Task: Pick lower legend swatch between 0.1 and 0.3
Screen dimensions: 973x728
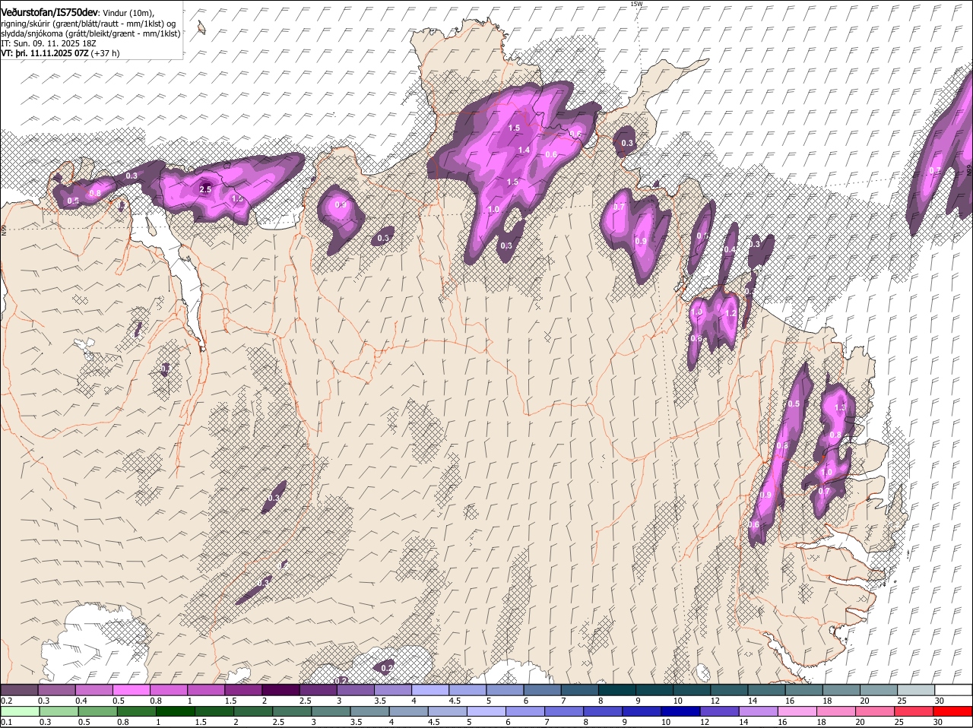Action: (x=21, y=711)
